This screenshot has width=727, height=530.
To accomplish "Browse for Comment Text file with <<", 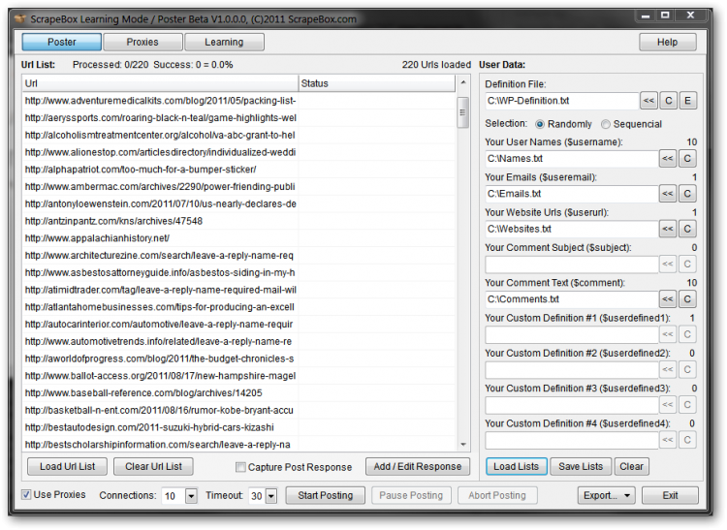I will pos(668,299).
